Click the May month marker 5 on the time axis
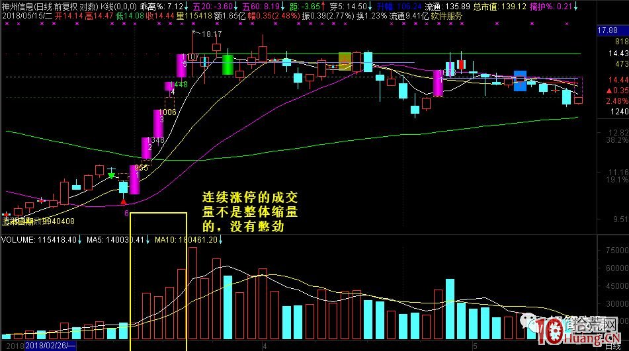Screen dimensions: 629x351 tap(475, 346)
